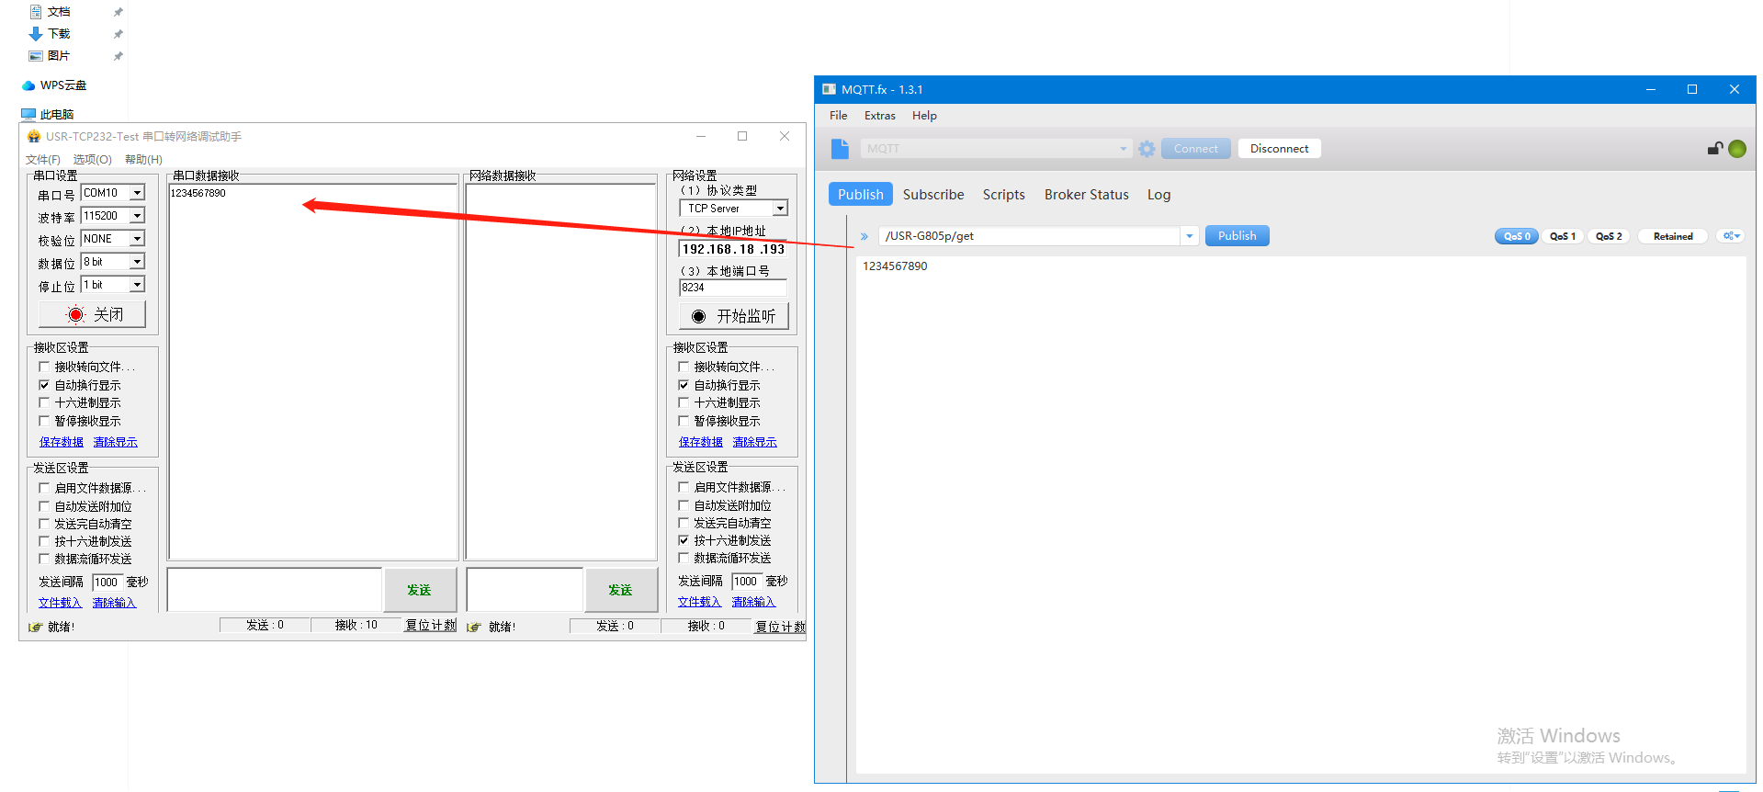Open the TCP Server protocol type dropdown
This screenshot has height=792, width=1763.
coord(779,209)
